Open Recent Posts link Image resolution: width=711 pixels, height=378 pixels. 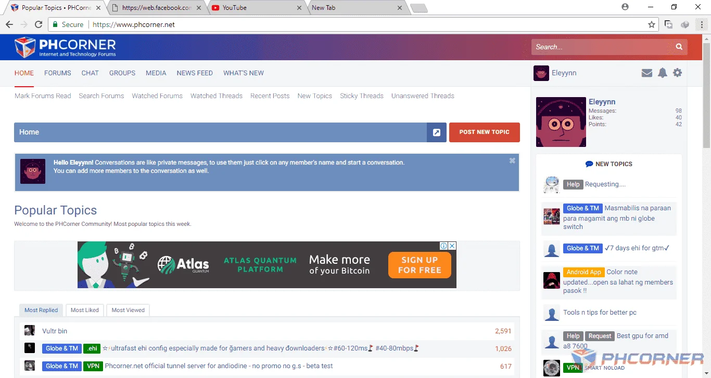click(x=270, y=96)
